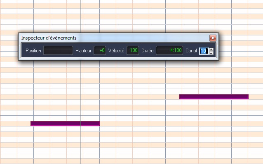Click the highlighted 10 text in Canal
The image size is (263, 164).
[x=203, y=51]
